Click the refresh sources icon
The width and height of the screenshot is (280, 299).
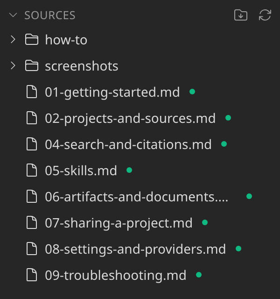265,15
